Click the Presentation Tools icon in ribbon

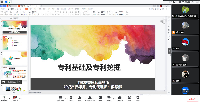[x=116, y=12]
